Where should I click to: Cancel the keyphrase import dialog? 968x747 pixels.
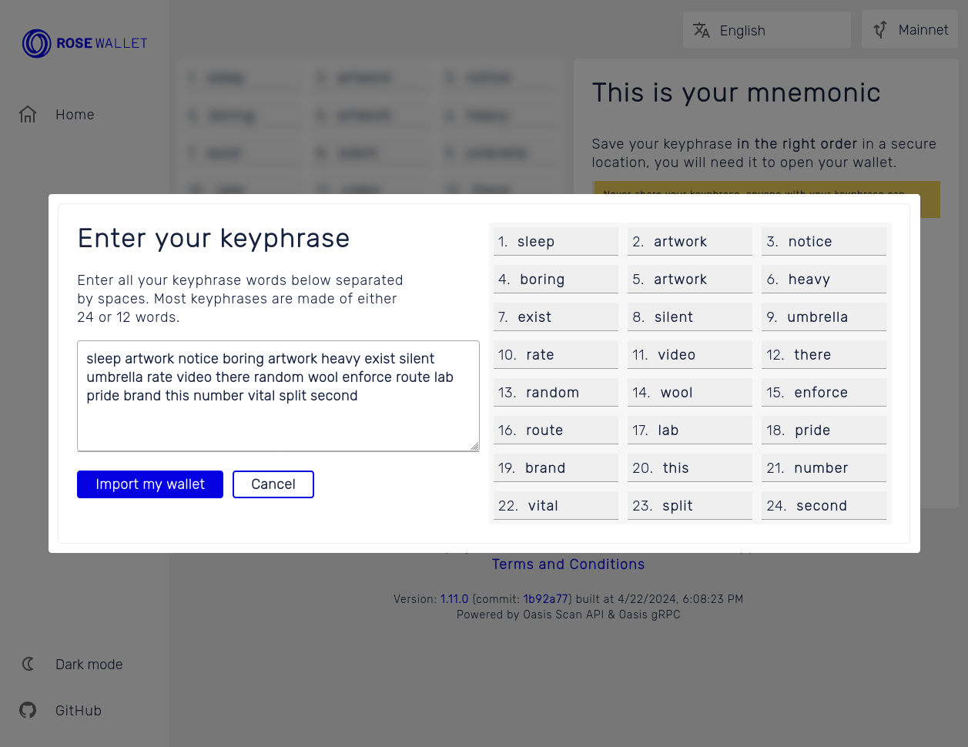click(x=273, y=484)
